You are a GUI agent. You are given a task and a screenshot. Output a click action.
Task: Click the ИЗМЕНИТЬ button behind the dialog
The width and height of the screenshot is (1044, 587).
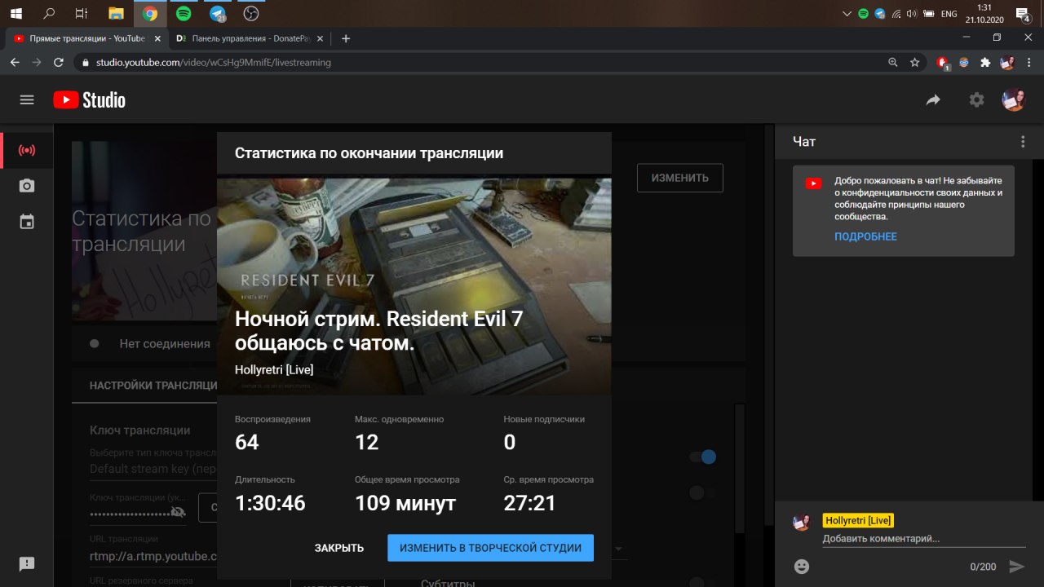point(679,178)
